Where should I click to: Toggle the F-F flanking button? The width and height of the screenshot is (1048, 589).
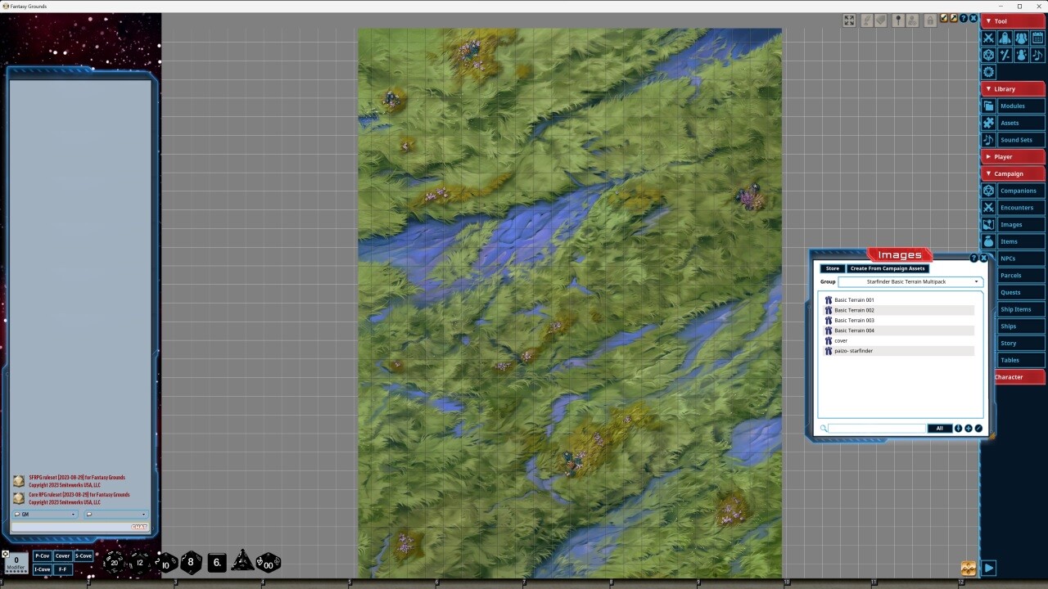pyautogui.click(x=61, y=568)
